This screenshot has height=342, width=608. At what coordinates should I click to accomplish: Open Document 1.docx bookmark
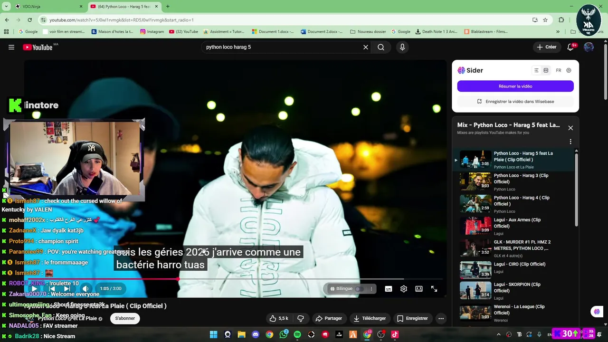273,32
